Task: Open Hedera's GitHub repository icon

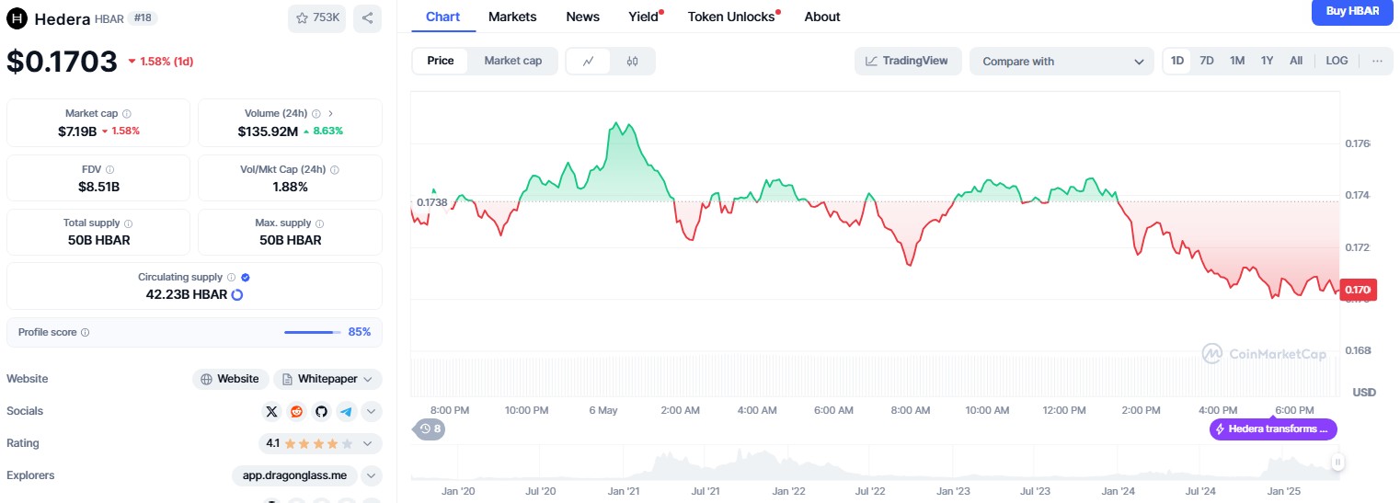Action: click(x=321, y=411)
